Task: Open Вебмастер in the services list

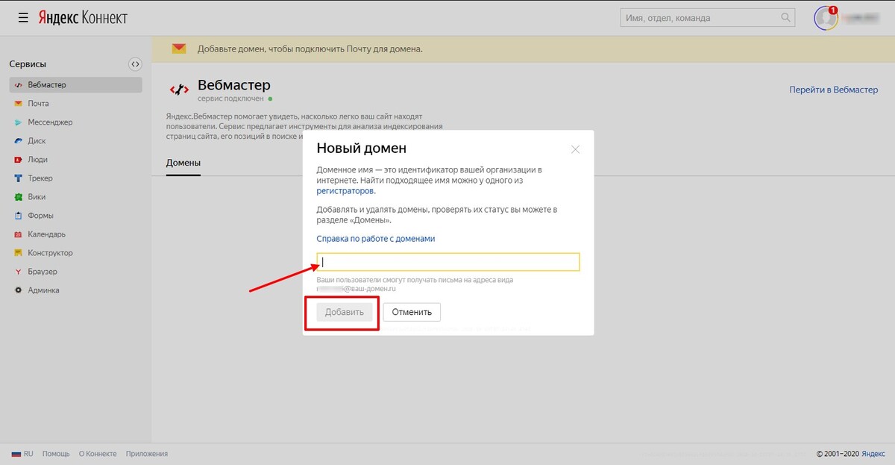Action: pos(75,85)
